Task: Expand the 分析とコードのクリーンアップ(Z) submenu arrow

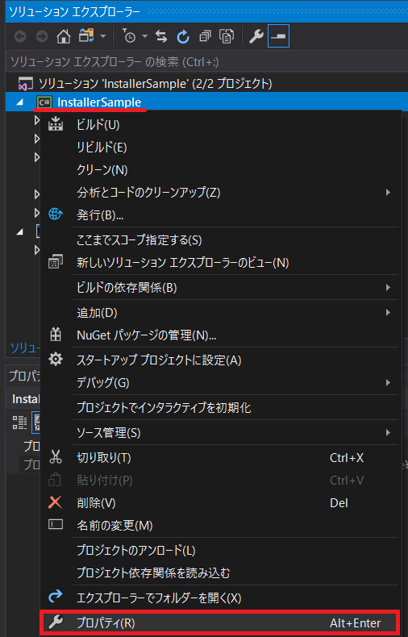Action: (388, 192)
